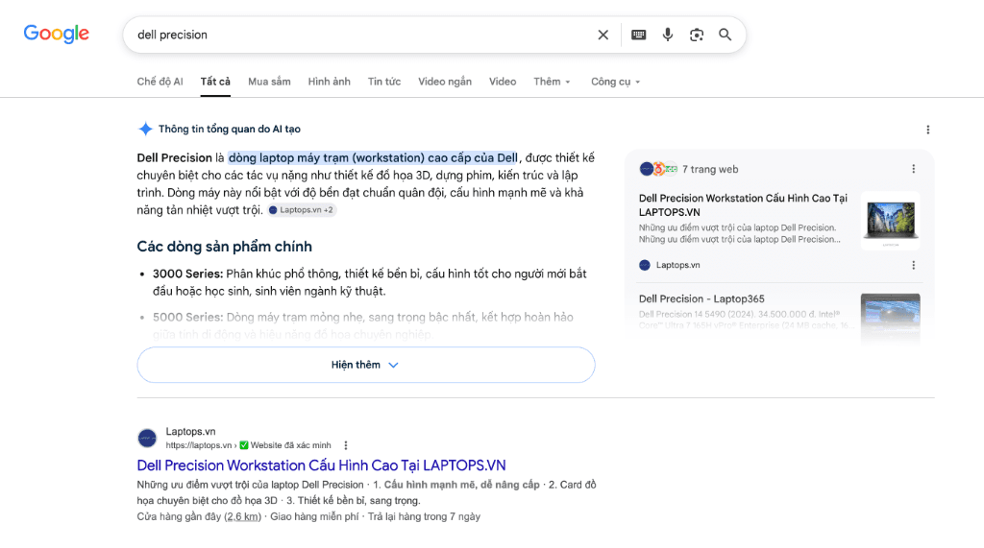
Task: Open the Mua sắm tab
Action: click(269, 82)
